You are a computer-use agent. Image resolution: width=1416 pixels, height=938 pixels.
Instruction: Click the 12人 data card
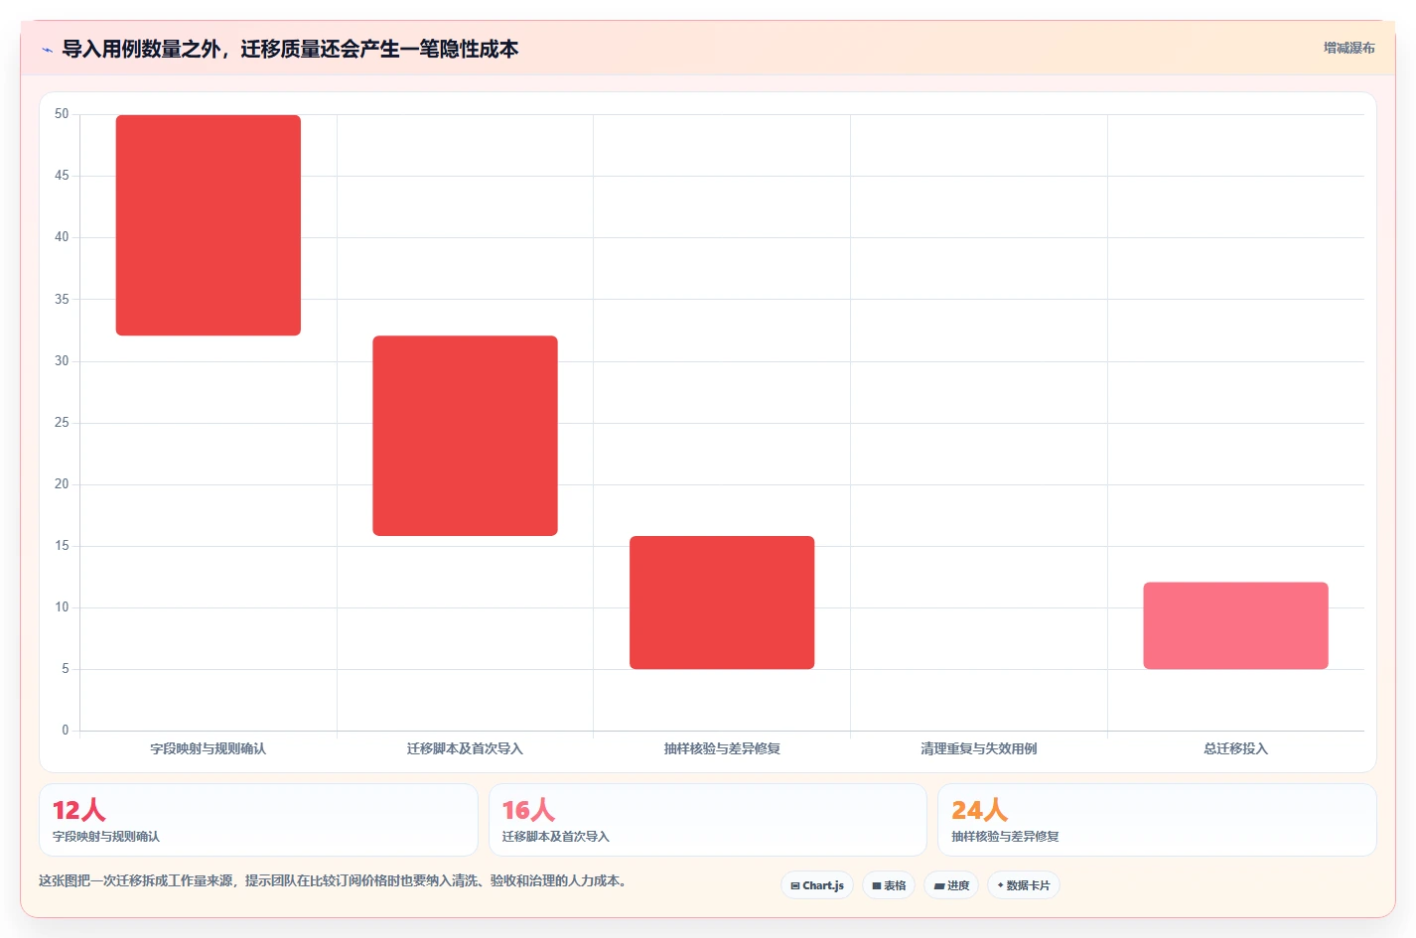258,820
